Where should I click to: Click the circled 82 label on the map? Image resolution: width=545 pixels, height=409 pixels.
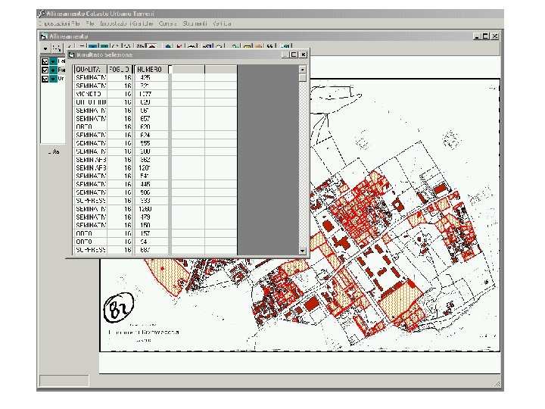(x=117, y=308)
